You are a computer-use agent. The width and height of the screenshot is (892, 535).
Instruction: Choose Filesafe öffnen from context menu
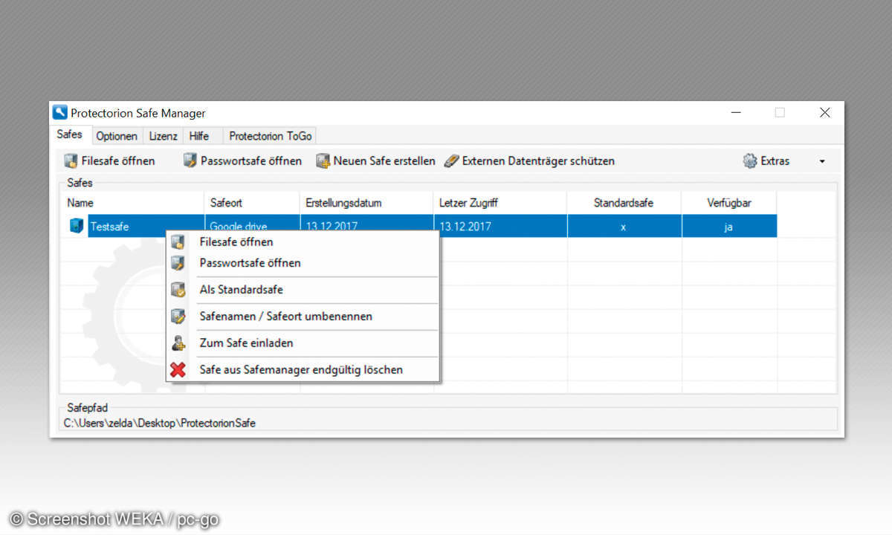(x=303, y=242)
